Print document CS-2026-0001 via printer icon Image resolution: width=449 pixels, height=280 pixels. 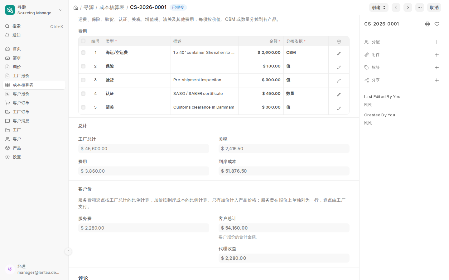tap(427, 24)
